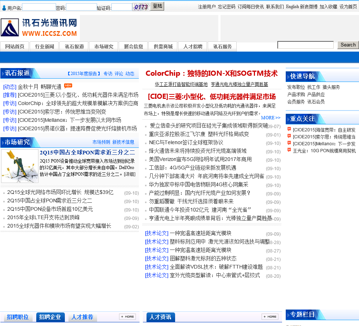Click the red flag icon beside 王光全
Viewport: 359px width, 326px height.
[289, 150]
